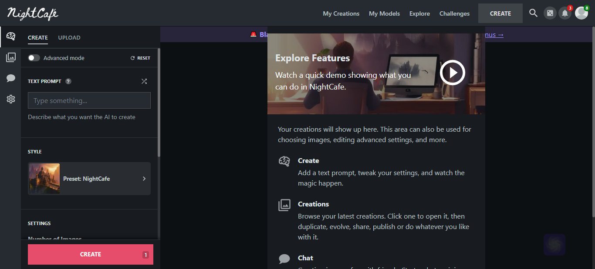Click the speech bubble beside Chat feature
Image resolution: width=595 pixels, height=269 pixels.
(x=284, y=259)
